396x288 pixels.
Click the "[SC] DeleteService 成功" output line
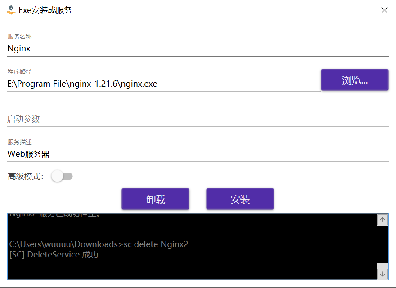tap(54, 255)
